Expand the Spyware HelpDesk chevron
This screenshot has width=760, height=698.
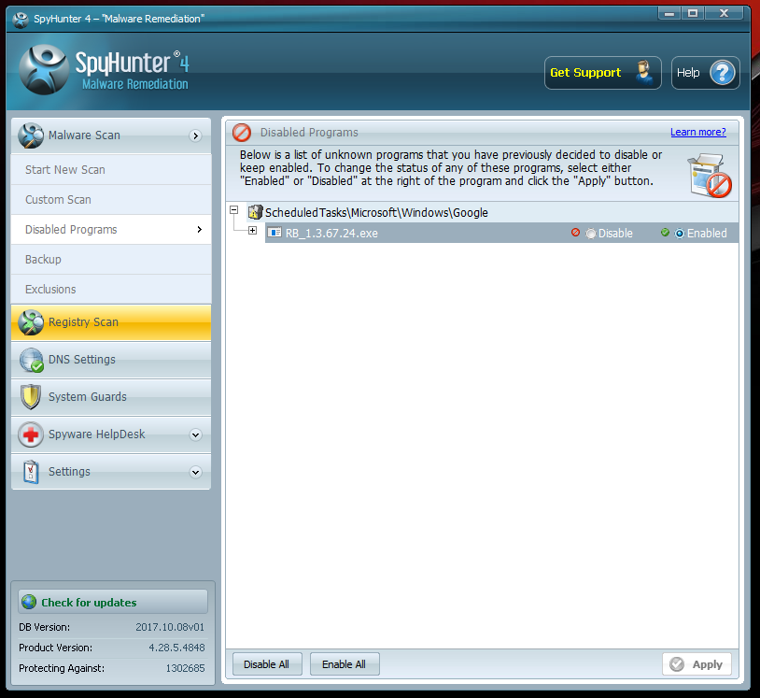[195, 434]
